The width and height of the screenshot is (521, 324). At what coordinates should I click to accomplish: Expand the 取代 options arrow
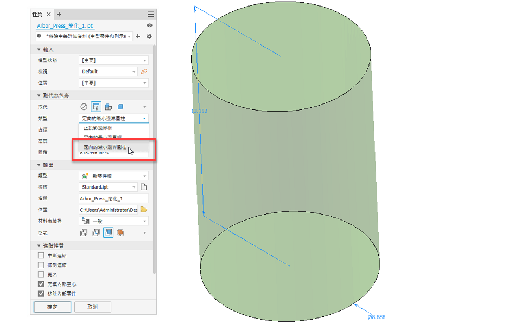(x=144, y=107)
